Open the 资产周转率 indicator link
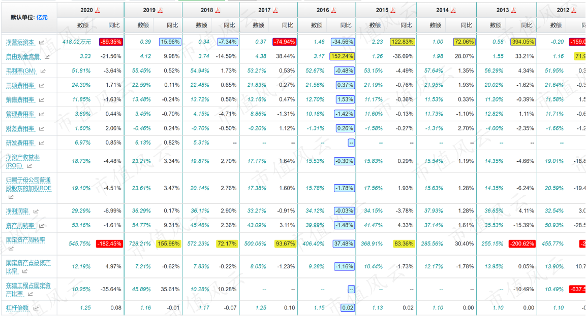Image resolution: width=586 pixels, height=316 pixels. point(20,226)
